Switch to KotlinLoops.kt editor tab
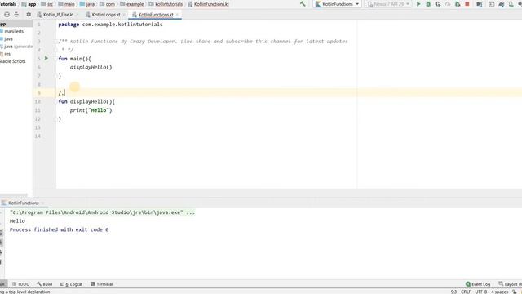522x294 pixels. [x=105, y=15]
